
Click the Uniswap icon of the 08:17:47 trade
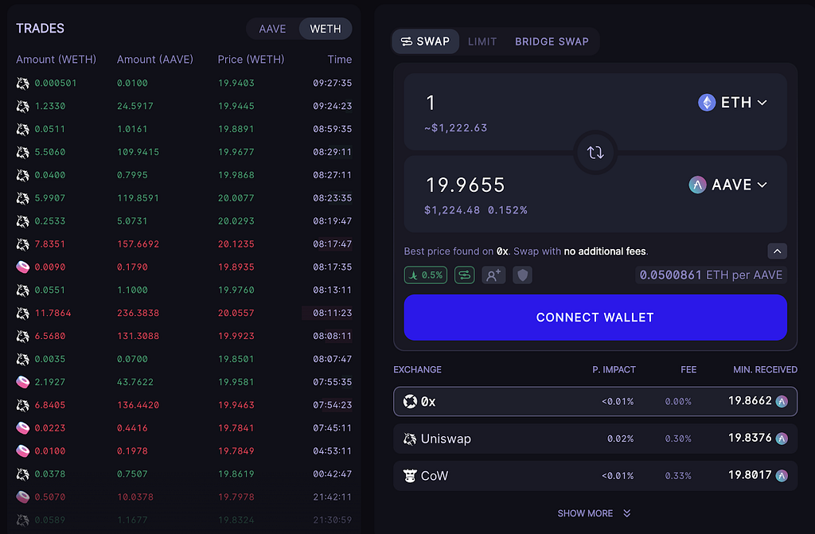(22, 244)
